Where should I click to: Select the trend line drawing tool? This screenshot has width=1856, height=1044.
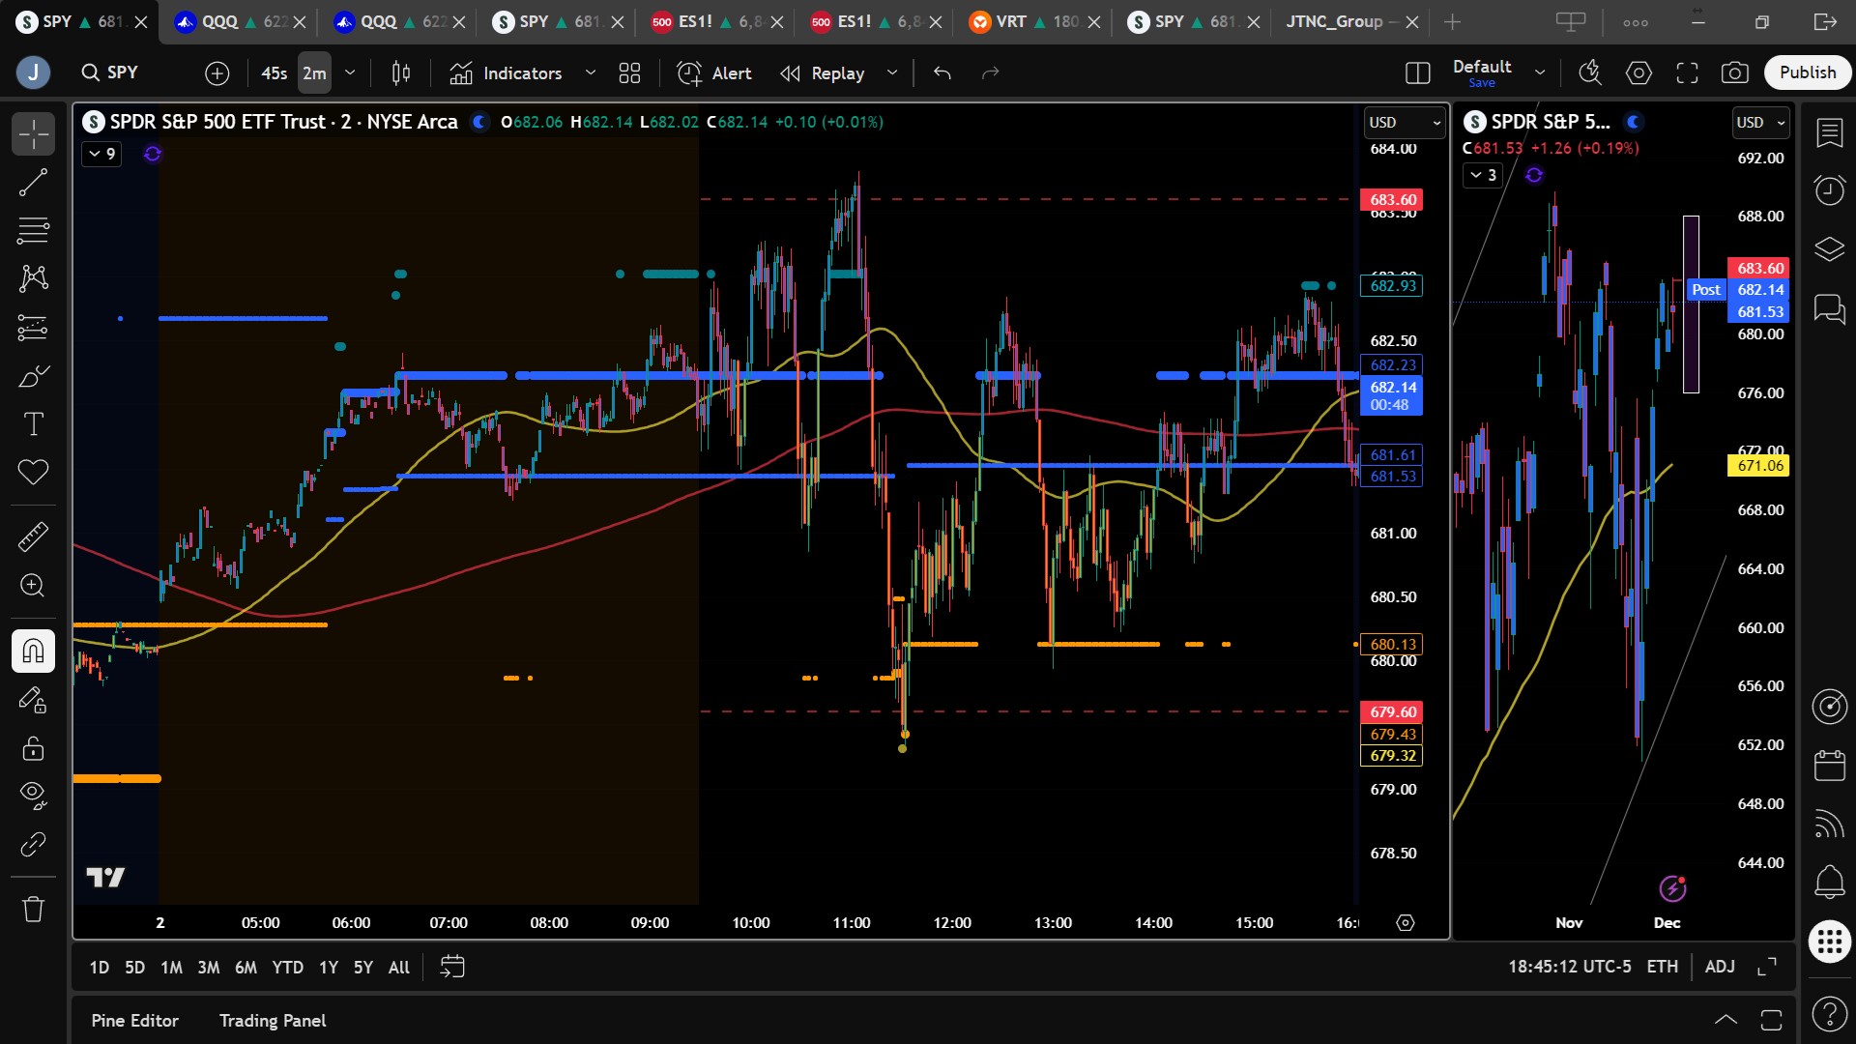[x=33, y=182]
